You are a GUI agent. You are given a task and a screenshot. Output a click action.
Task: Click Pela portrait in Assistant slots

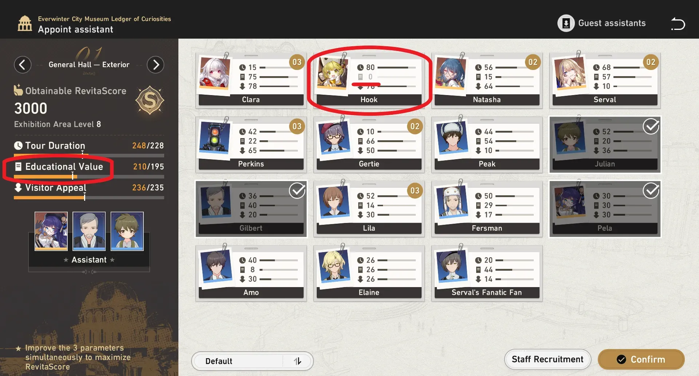tap(51, 231)
